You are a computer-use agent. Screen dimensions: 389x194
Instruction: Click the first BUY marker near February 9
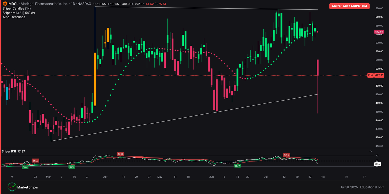coord(25,167)
